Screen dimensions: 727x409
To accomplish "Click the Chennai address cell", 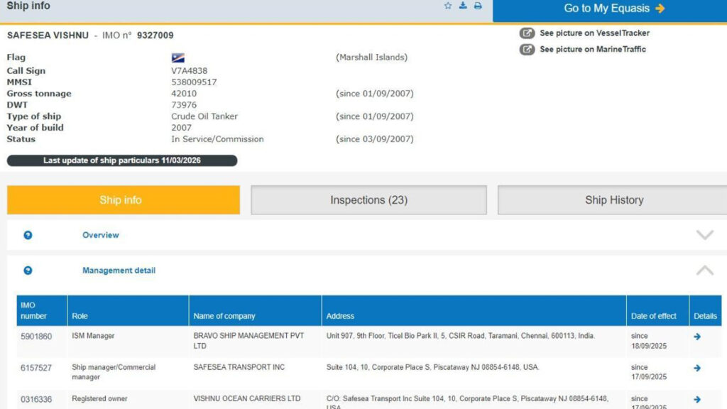I will pyautogui.click(x=460, y=336).
